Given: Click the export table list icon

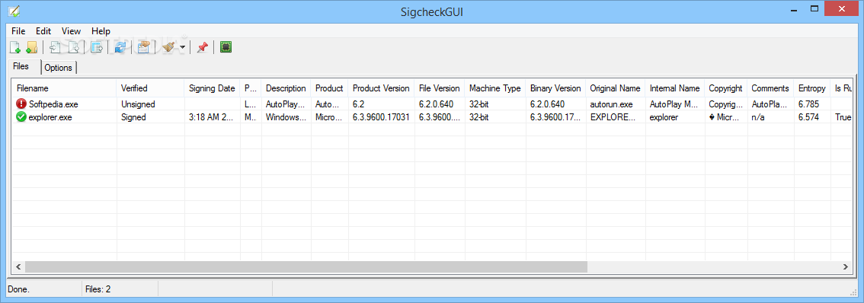Looking at the screenshot, I should (x=97, y=47).
